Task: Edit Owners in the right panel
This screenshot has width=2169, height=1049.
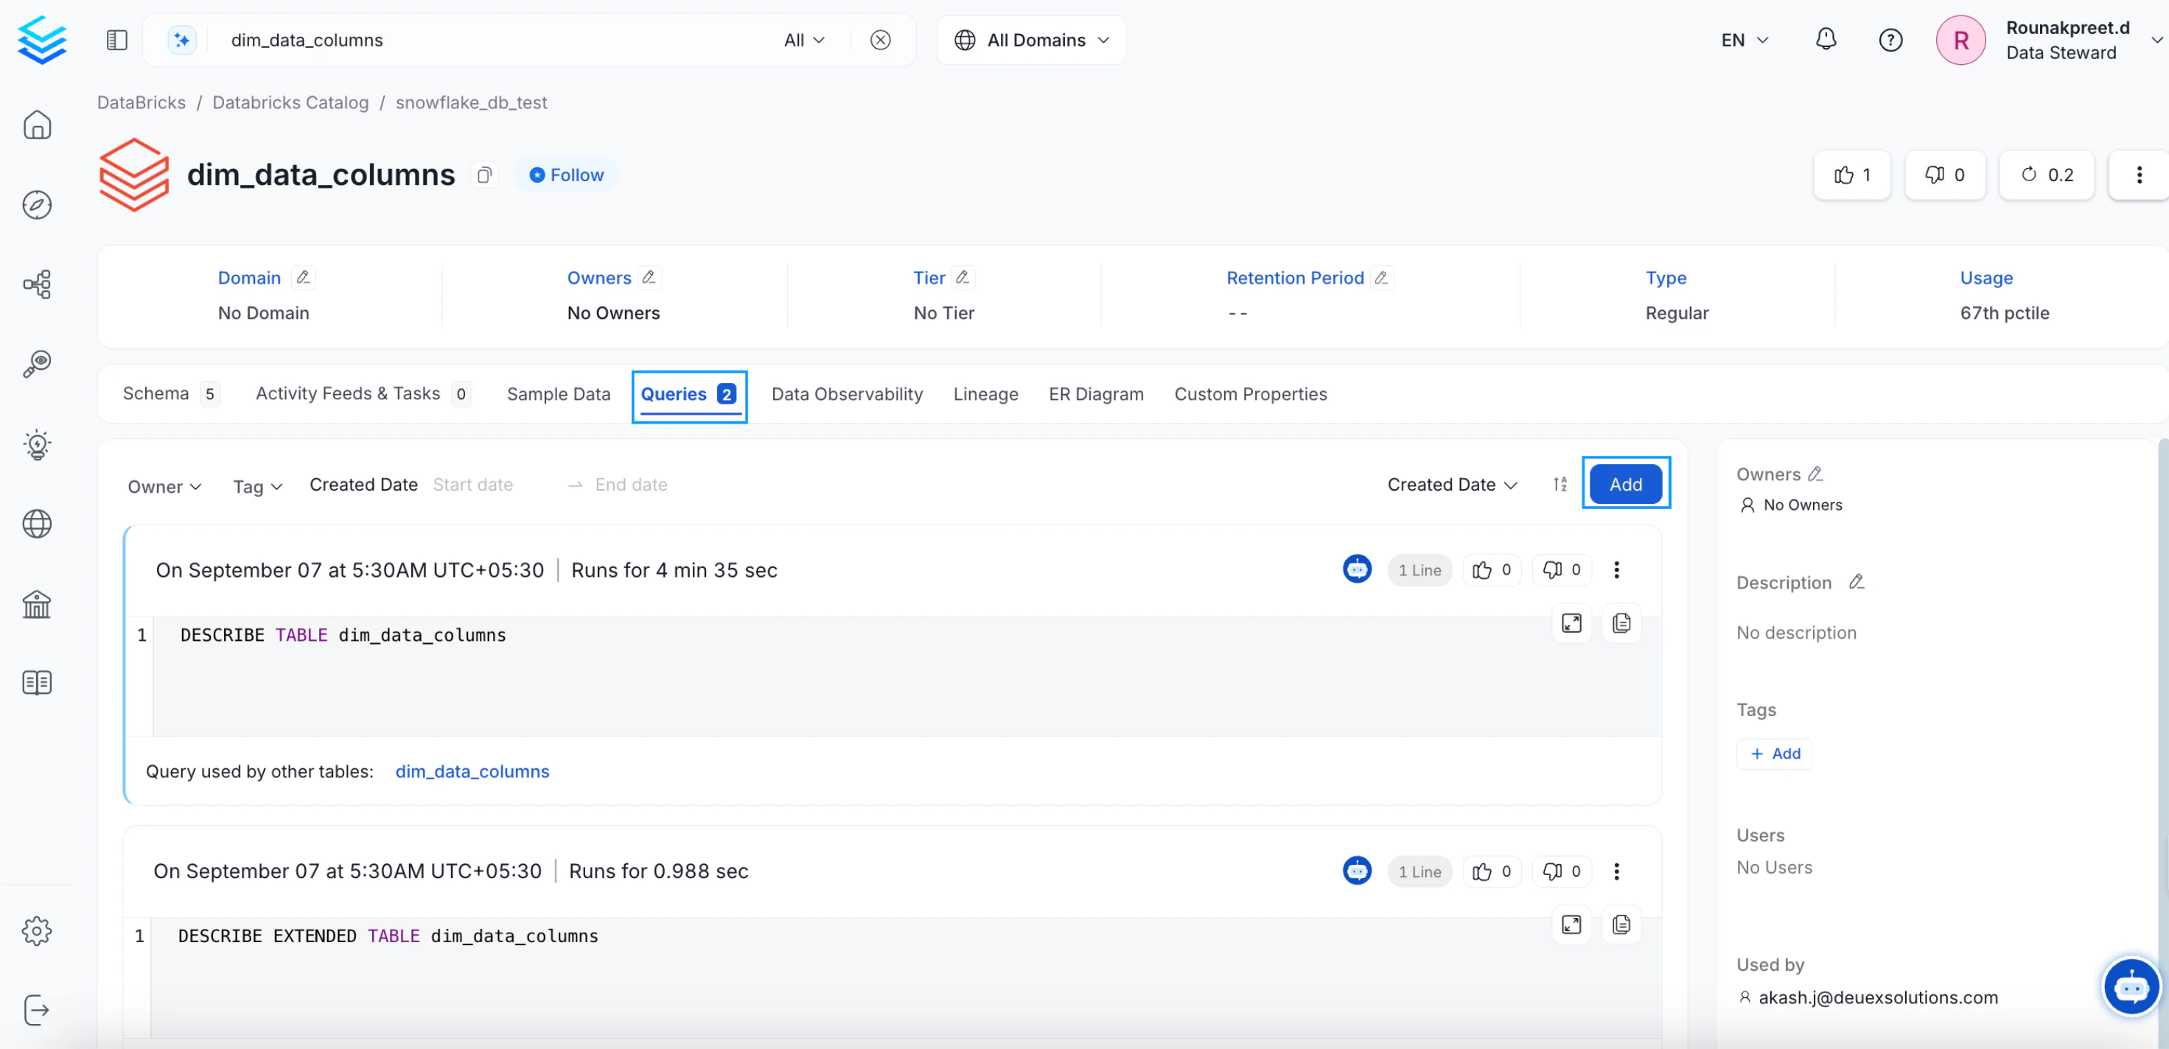Action: coord(1815,474)
